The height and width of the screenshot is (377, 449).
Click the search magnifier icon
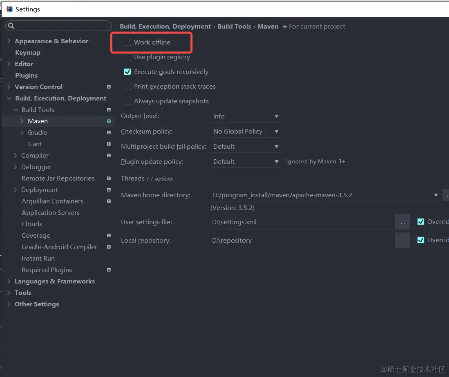(11, 26)
